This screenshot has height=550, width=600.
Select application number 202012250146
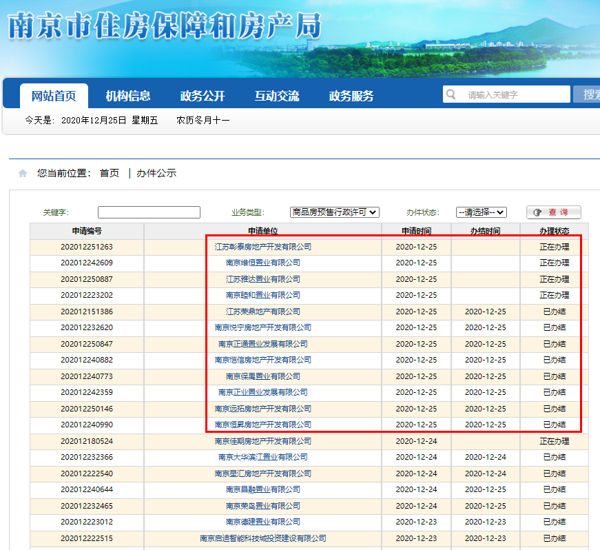87,409
